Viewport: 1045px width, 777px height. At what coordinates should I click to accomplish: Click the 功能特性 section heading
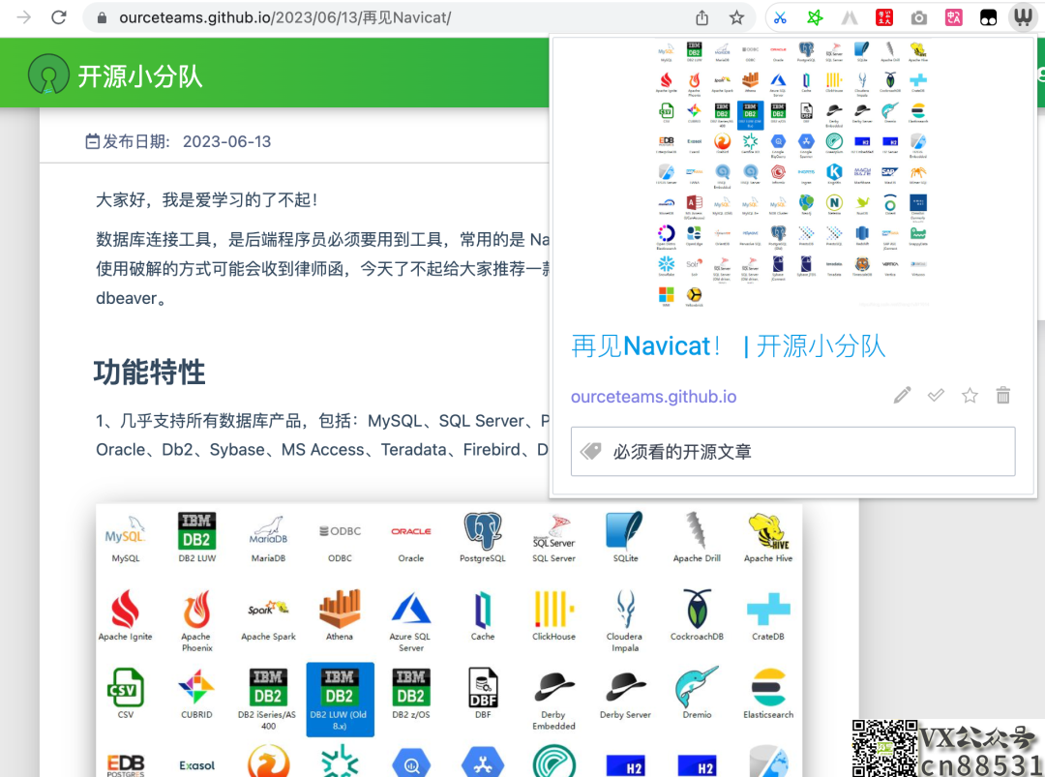click(x=149, y=372)
